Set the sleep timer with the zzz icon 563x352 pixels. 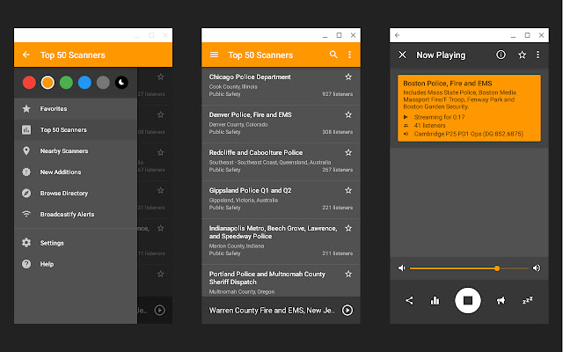coord(528,300)
